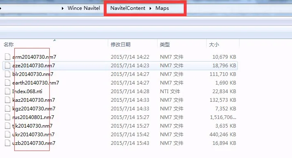Image resolution: width=292 pixels, height=158 pixels.
Task: Click size 18,796 KB cell
Action: click(x=224, y=65)
